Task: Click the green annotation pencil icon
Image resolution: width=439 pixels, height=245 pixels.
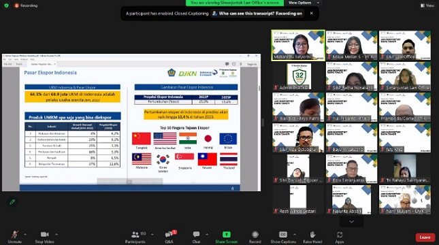Action: (x=12, y=202)
